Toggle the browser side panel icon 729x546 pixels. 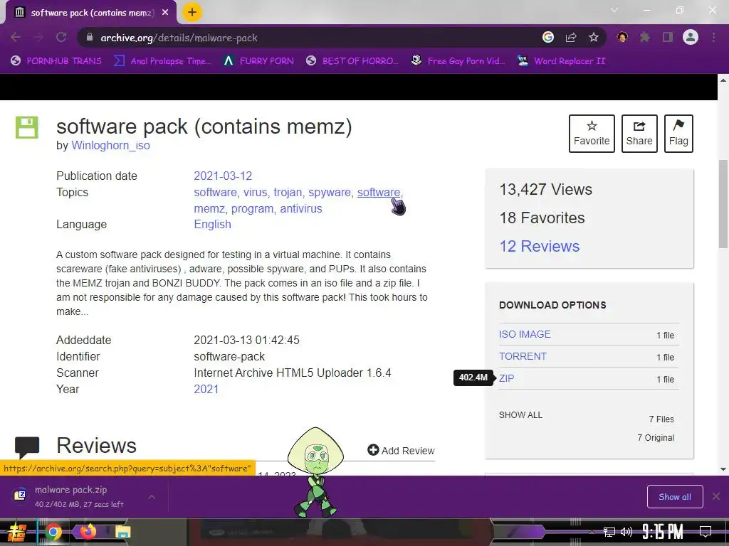[x=668, y=37]
